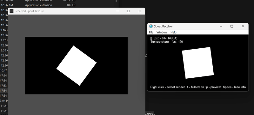Click the file list vertical scrollbar thumb
254x115 pixels.
pos(116,1)
